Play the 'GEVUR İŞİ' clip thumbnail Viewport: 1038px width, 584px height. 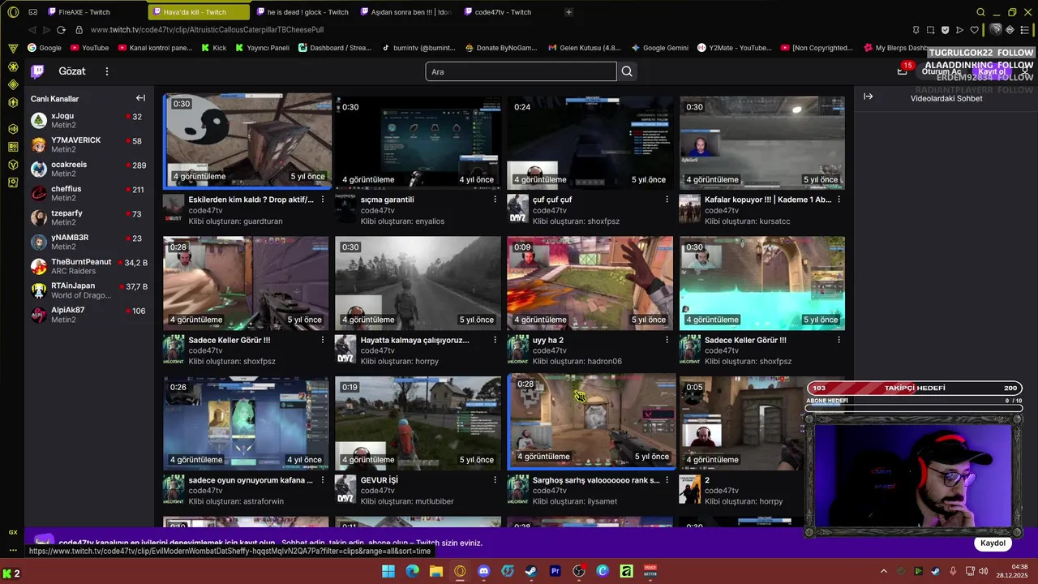click(x=418, y=423)
